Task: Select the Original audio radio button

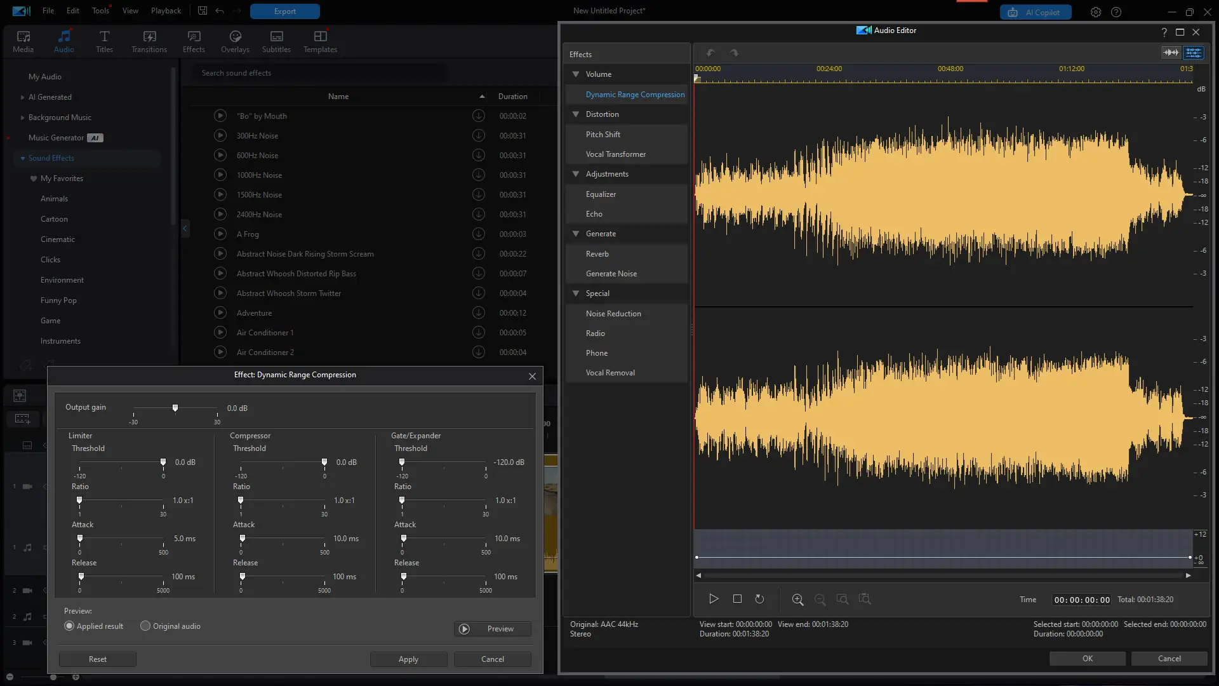Action: 145,626
